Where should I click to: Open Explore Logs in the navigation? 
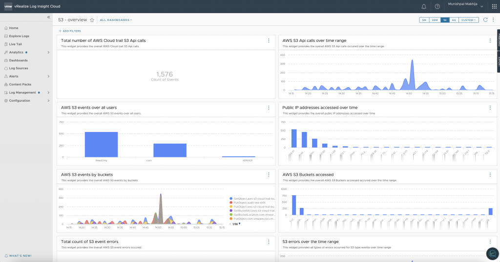point(19,36)
